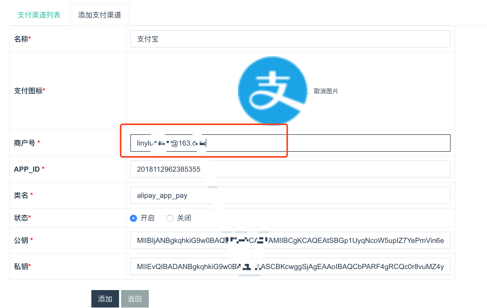487x308 pixels.
Task: Select the 关闭 radio button
Action: click(x=170, y=218)
